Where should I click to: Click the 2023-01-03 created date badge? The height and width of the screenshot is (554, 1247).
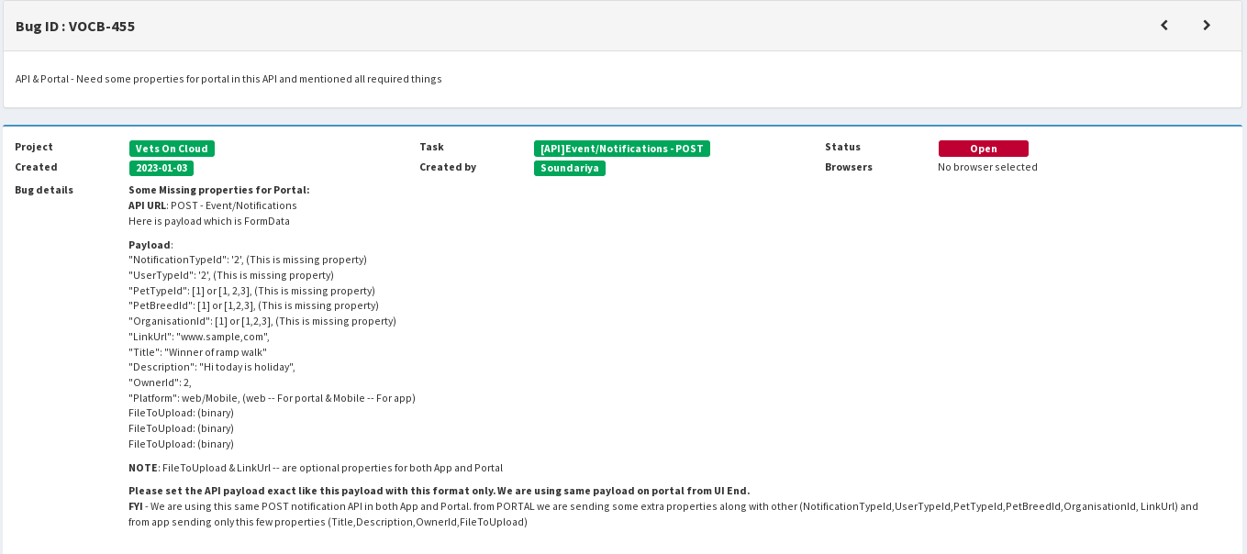161,168
